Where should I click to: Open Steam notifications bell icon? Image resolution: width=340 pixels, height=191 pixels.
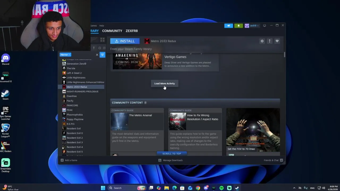239,26
